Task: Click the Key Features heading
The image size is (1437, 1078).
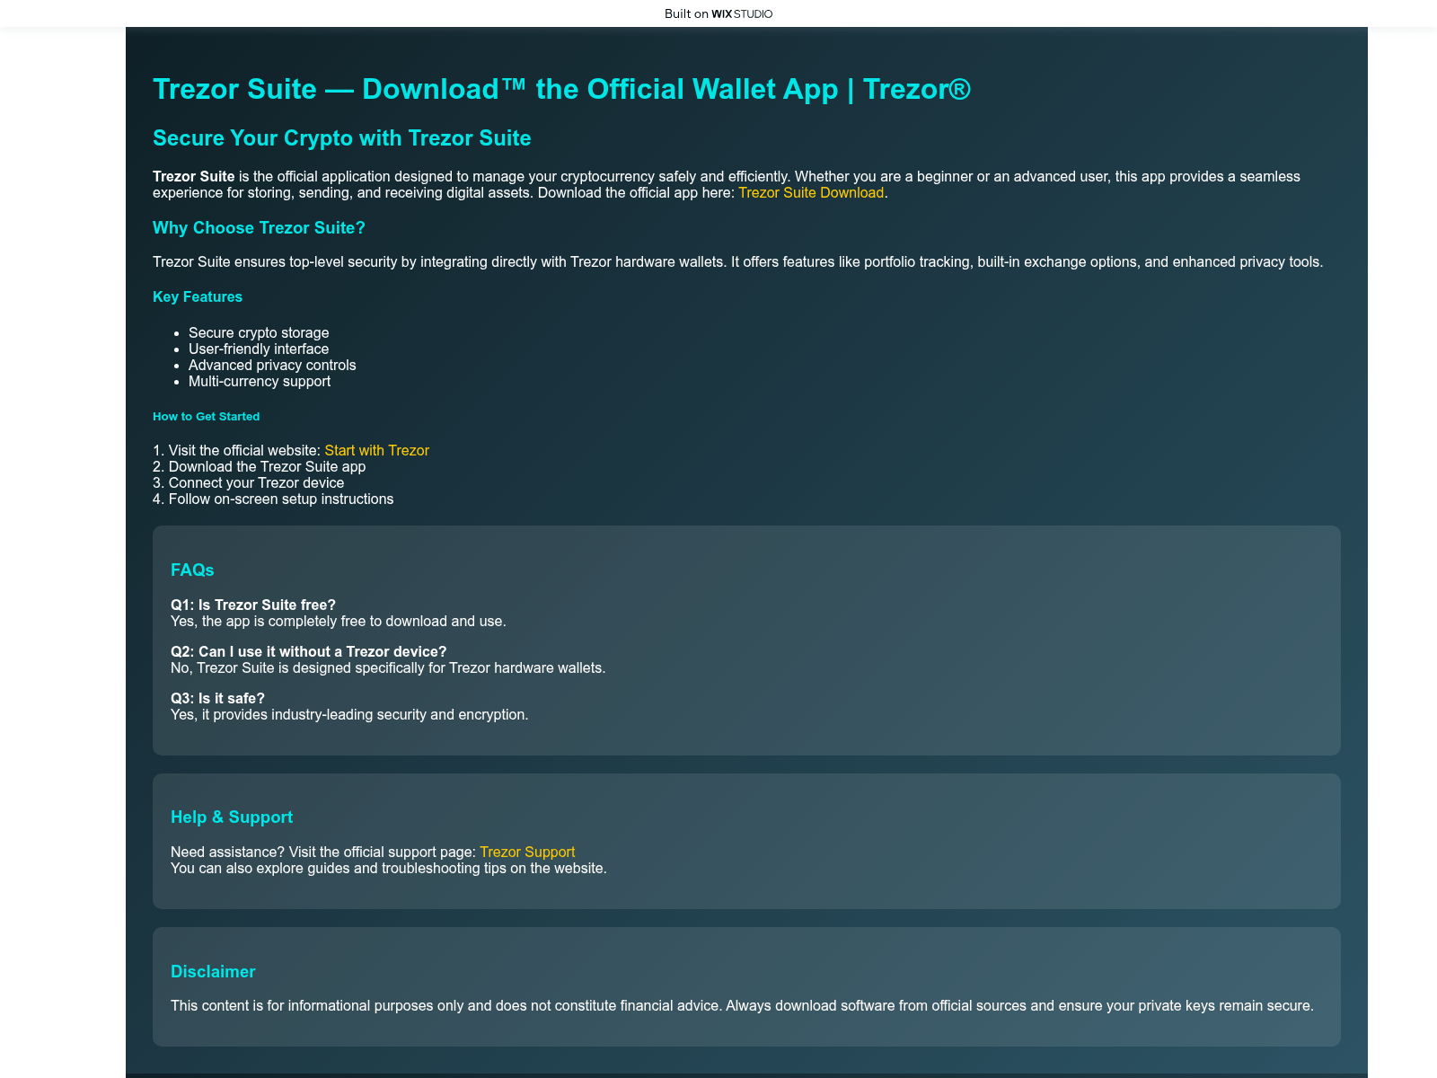Action: click(198, 296)
